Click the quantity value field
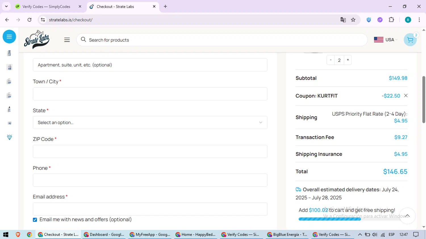This screenshot has height=239, width=426. click(339, 60)
